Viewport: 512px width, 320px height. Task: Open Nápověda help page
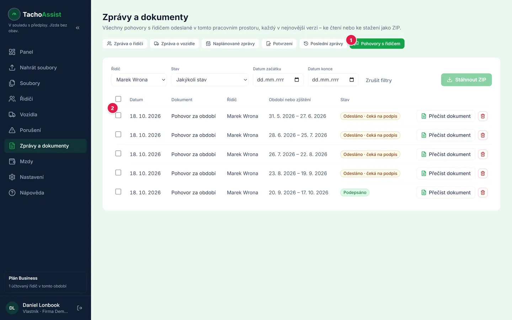(x=46, y=193)
